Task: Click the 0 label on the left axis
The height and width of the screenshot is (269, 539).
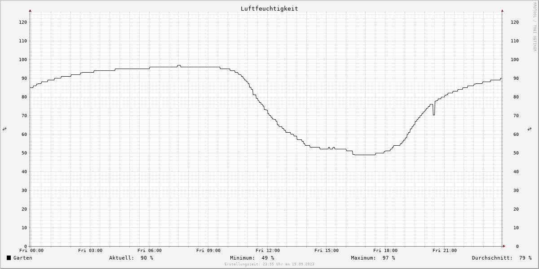Action: (26, 247)
